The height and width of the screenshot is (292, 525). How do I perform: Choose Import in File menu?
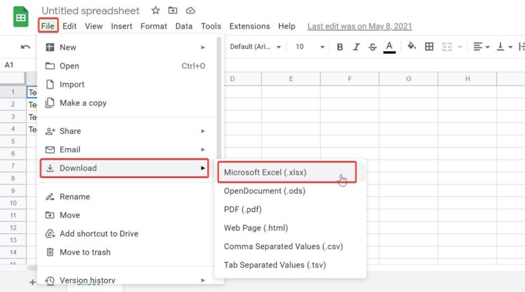pos(125,84)
